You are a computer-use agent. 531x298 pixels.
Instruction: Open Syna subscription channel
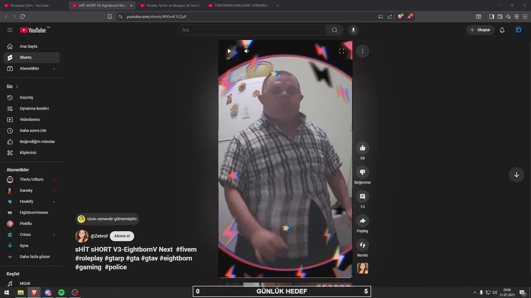coord(32,245)
